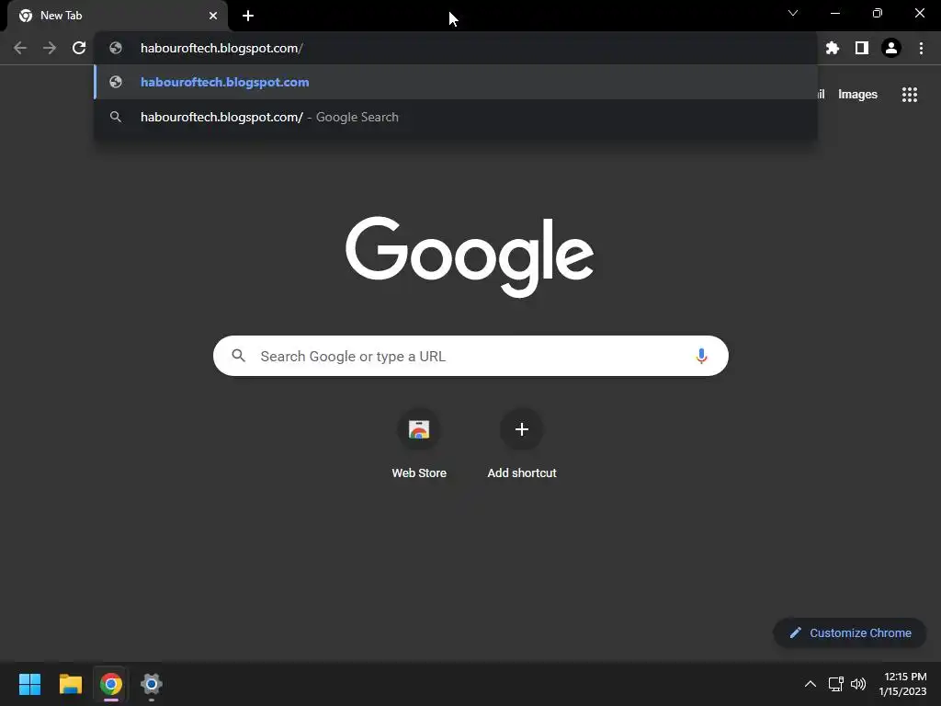Click the globe icon in the address bar
The height and width of the screenshot is (706, 941).
[116, 48]
